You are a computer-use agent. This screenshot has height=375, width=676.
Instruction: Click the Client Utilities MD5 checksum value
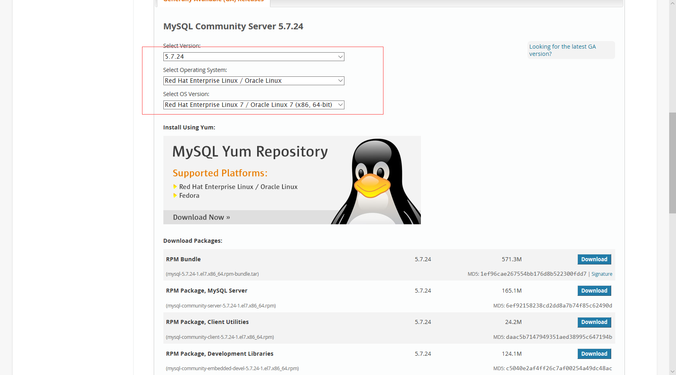[x=559, y=337]
